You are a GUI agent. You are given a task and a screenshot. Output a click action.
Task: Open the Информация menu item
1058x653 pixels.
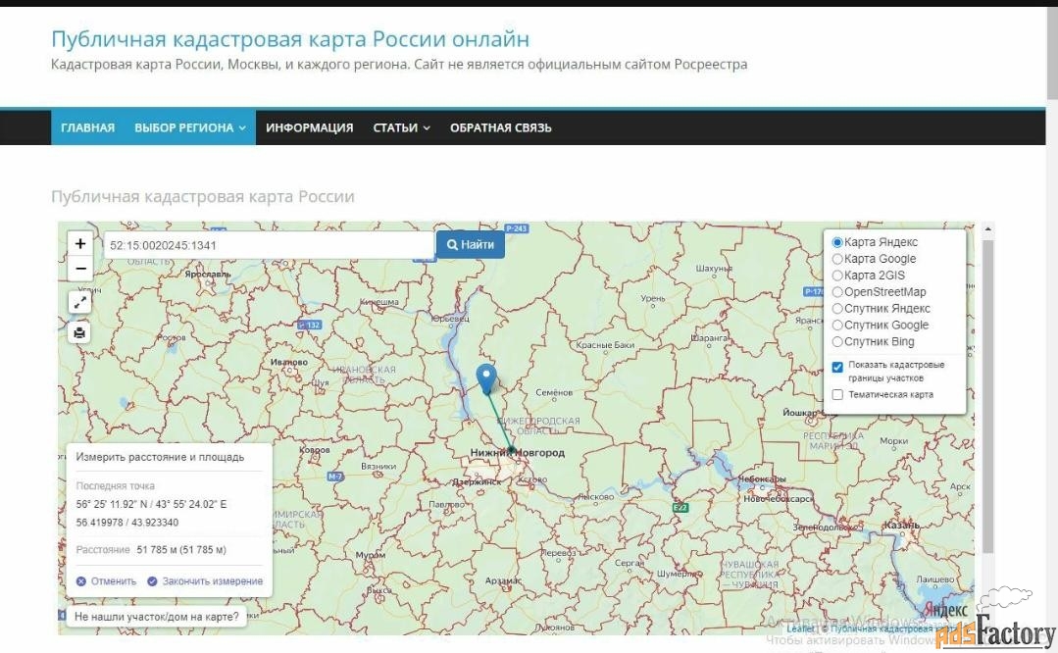(309, 127)
